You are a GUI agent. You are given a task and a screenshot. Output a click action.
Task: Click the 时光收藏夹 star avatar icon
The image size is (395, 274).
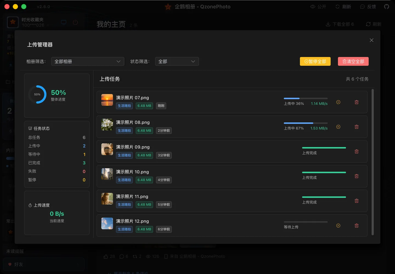(13, 22)
